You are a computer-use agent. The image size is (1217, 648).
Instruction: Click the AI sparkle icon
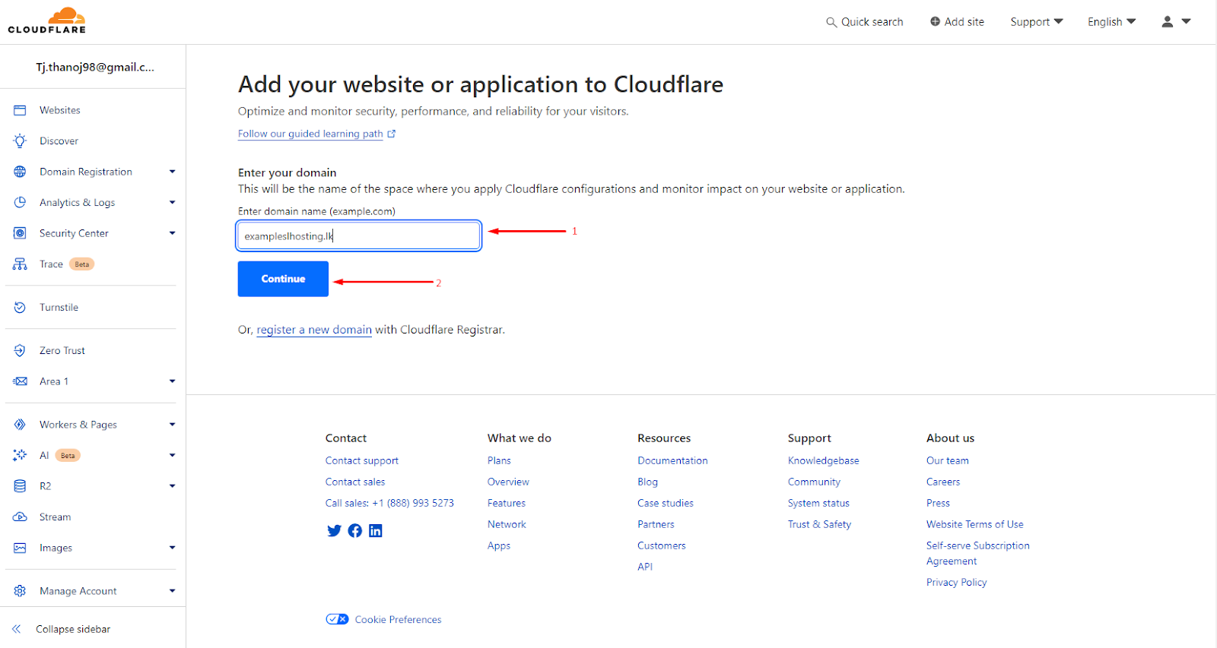tap(20, 455)
